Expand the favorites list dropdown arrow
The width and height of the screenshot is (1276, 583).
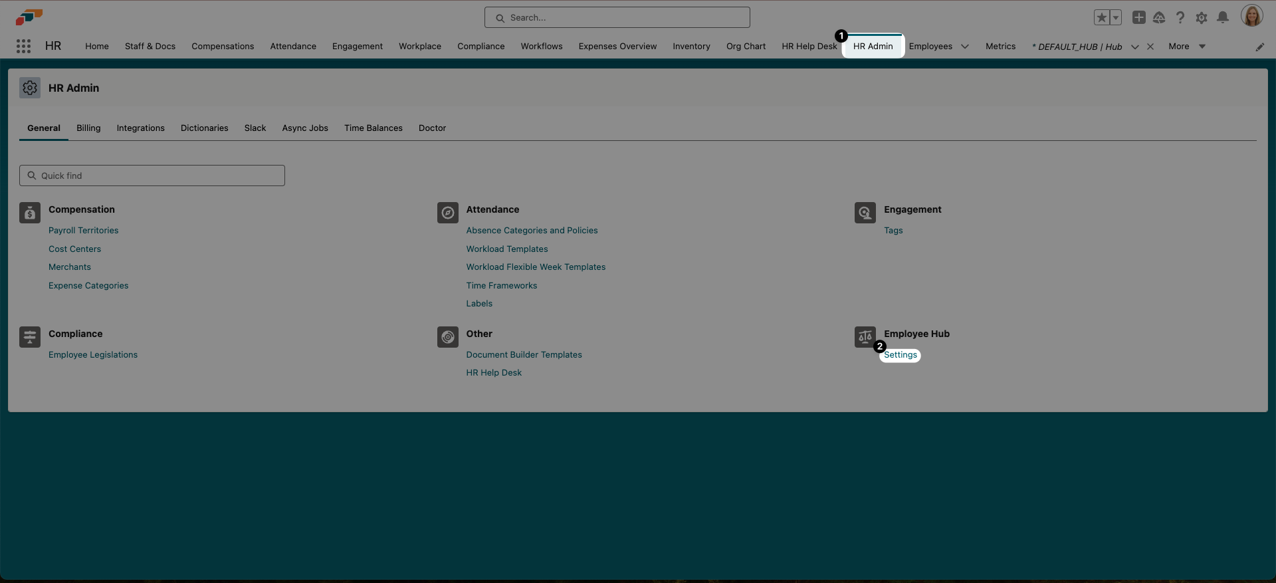click(1116, 18)
